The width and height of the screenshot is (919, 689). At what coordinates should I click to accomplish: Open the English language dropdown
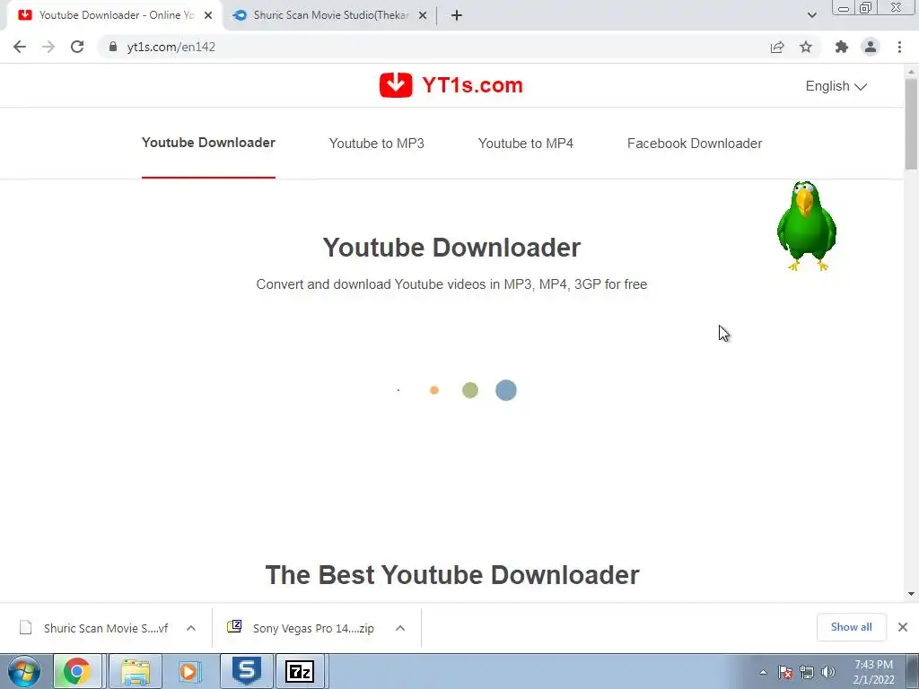click(836, 86)
